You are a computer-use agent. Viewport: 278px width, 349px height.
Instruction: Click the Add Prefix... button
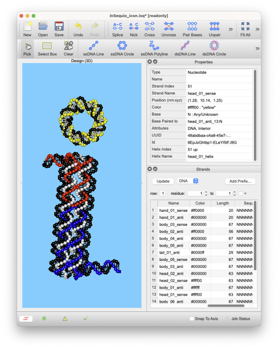pyautogui.click(x=240, y=181)
